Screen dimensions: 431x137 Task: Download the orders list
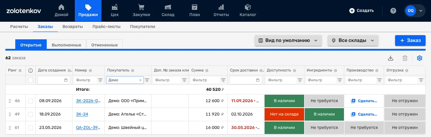(x=390, y=58)
